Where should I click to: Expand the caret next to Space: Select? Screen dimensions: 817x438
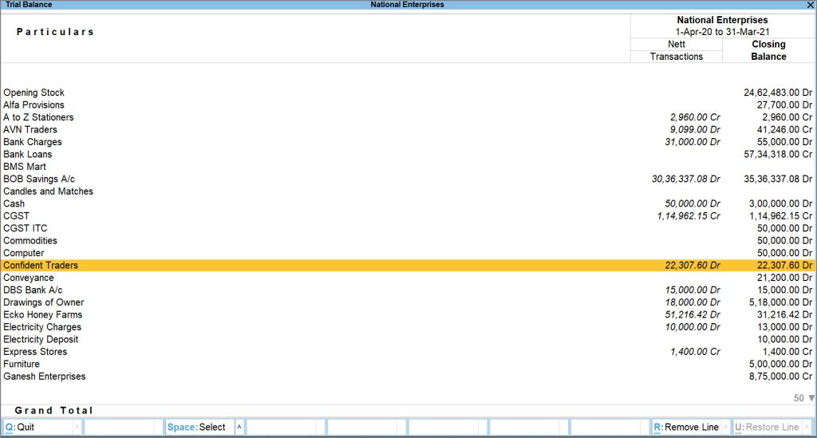click(x=239, y=428)
